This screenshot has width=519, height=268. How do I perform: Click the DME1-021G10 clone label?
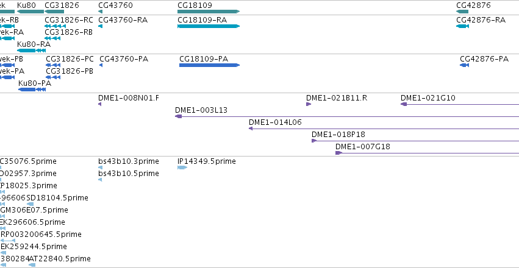(x=428, y=98)
